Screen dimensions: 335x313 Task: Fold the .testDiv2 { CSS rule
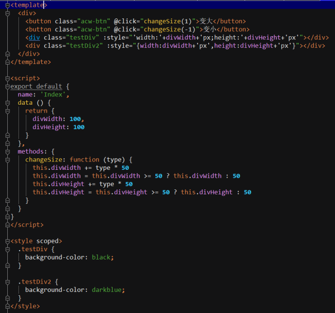click(x=7, y=282)
